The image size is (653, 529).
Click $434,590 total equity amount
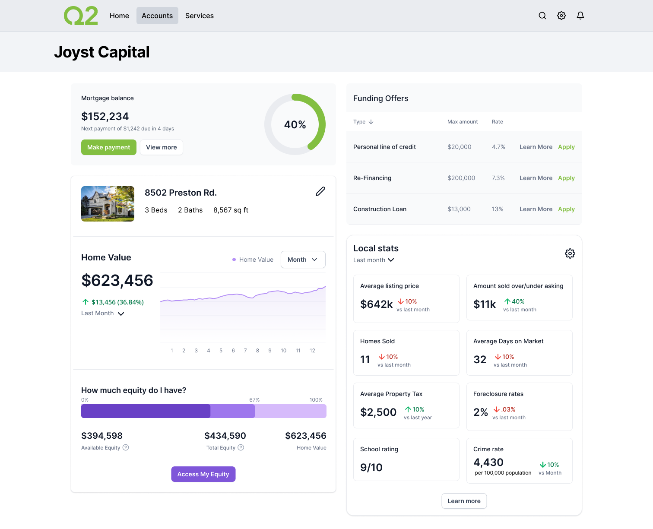(x=225, y=436)
